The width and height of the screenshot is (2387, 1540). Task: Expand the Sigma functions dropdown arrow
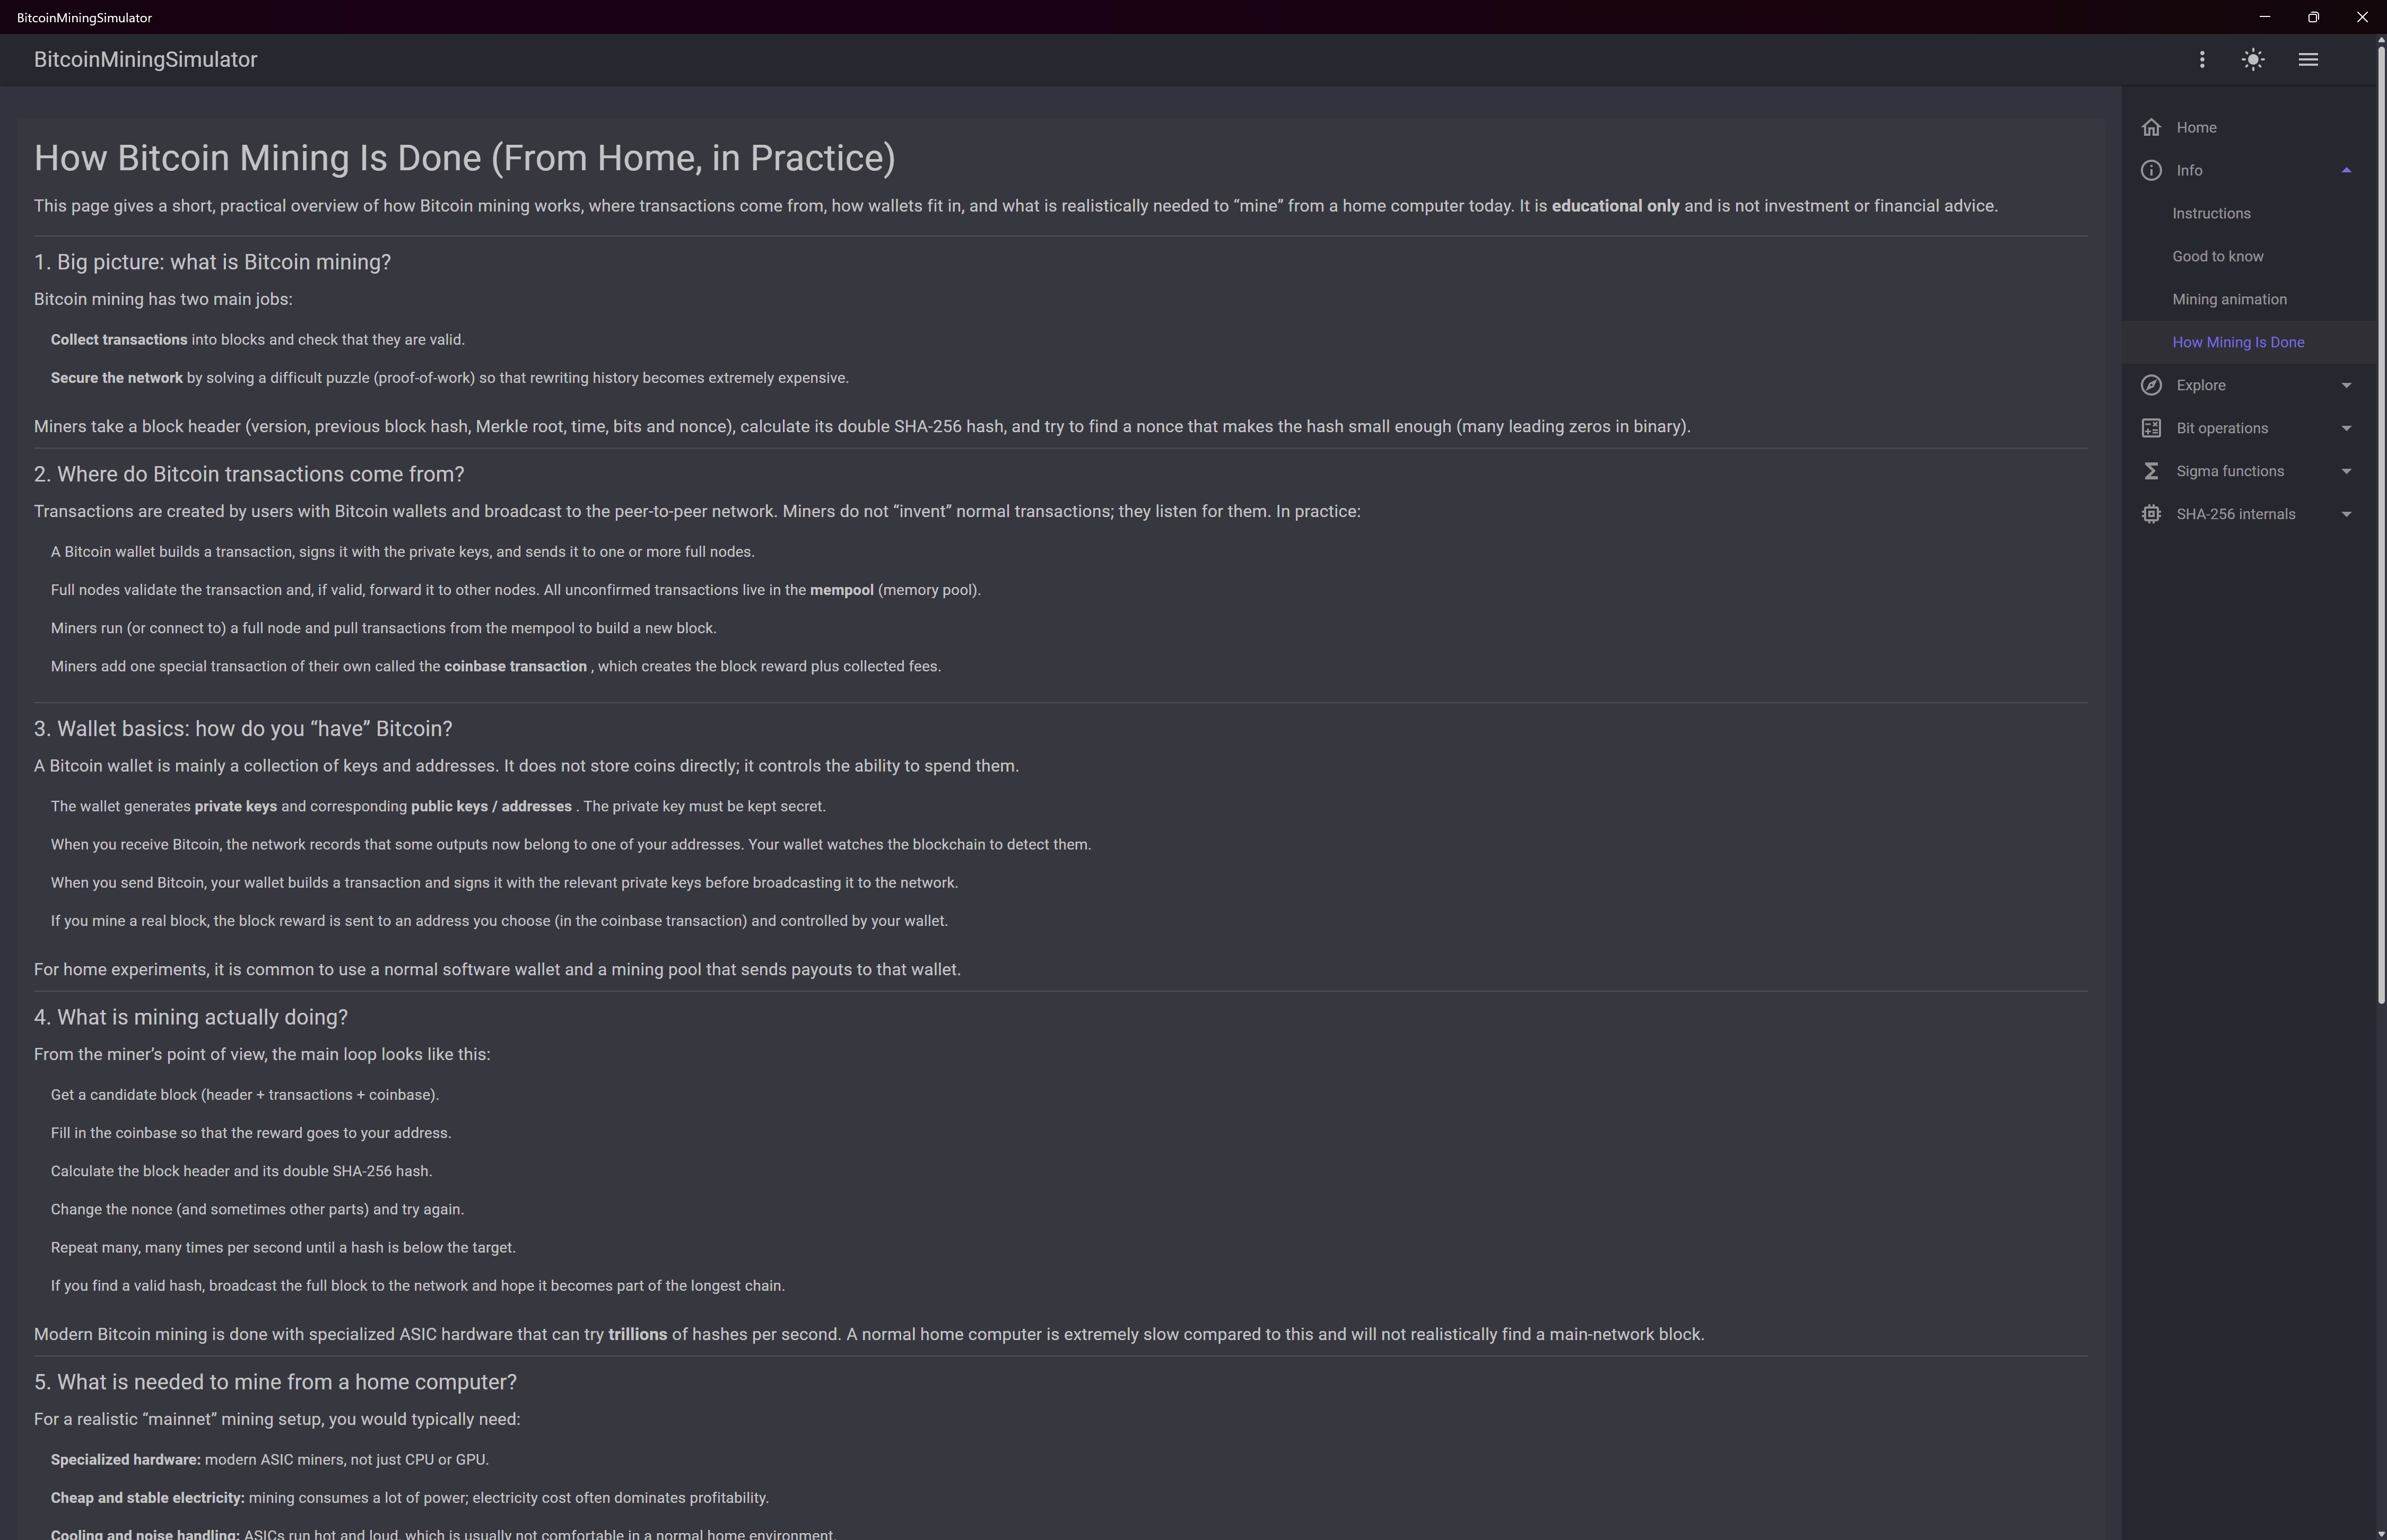[2346, 471]
